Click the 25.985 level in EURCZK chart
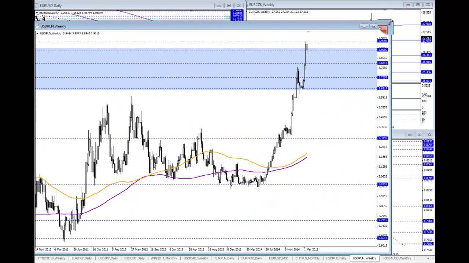 [426, 62]
